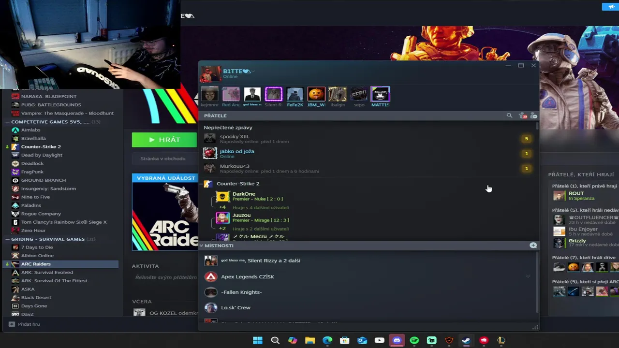
Task: Open chat with jabko od joža
Action: coord(368,154)
